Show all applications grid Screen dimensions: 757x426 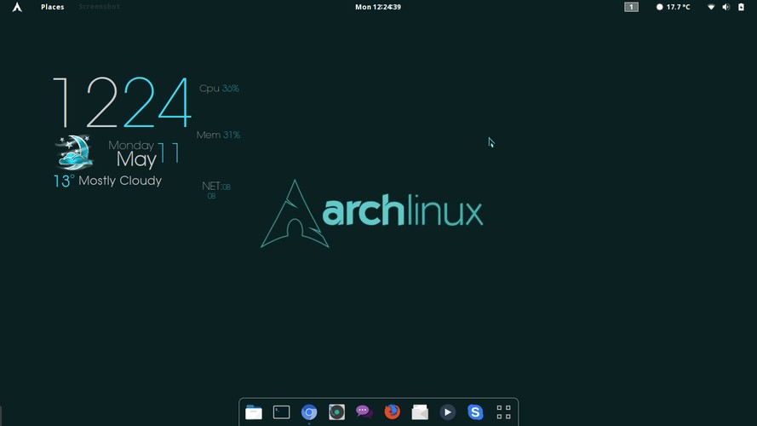click(x=503, y=412)
